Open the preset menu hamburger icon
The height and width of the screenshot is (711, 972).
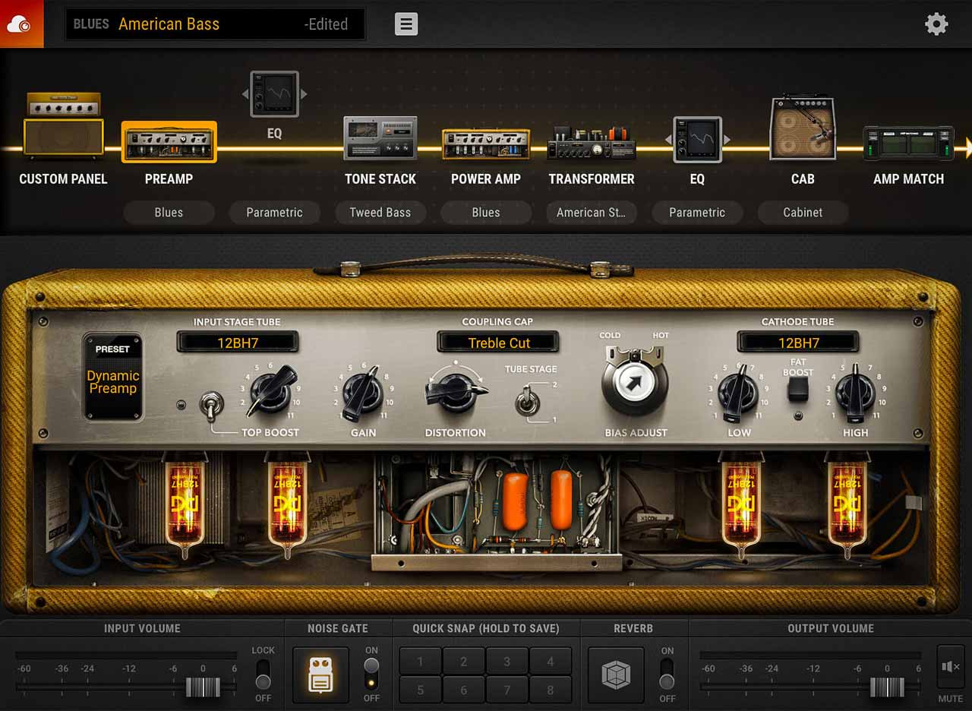click(x=406, y=24)
